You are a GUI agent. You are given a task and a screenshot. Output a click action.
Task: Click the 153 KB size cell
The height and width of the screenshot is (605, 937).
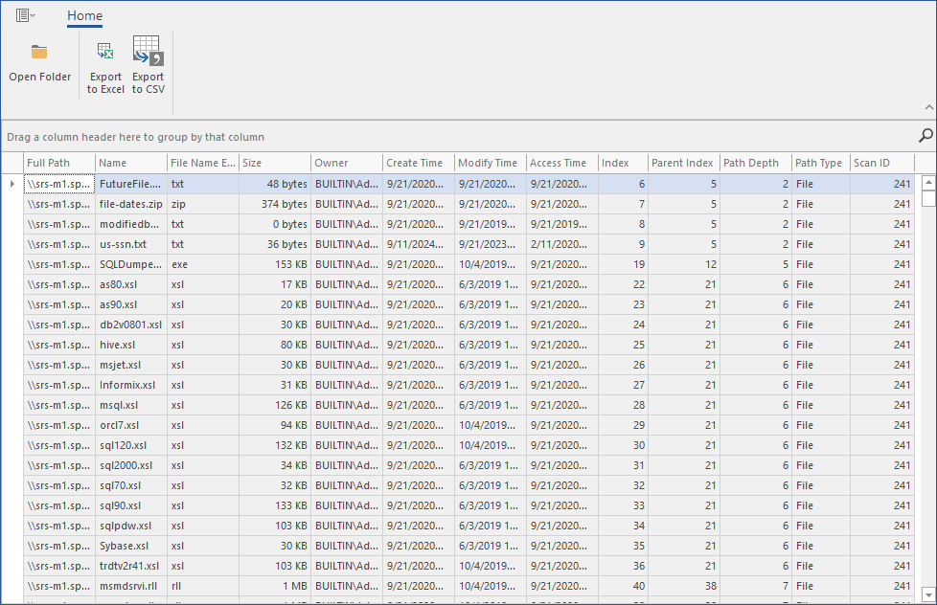[274, 264]
